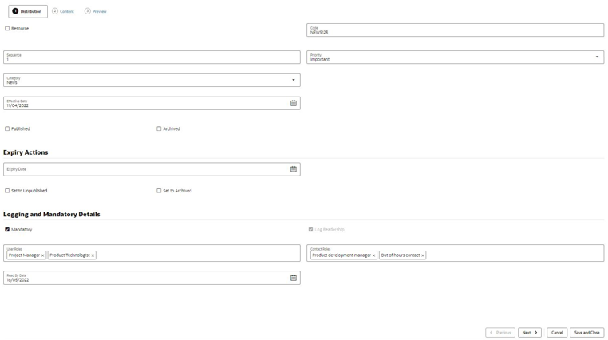
Task: Click inside the Effective Date field
Action: click(152, 103)
